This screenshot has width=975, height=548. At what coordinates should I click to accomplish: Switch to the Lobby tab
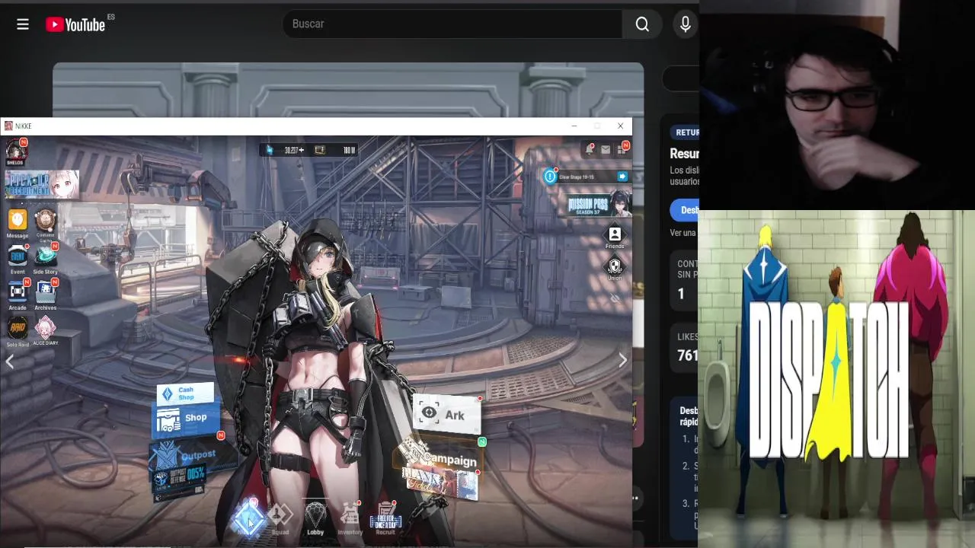[x=315, y=519]
